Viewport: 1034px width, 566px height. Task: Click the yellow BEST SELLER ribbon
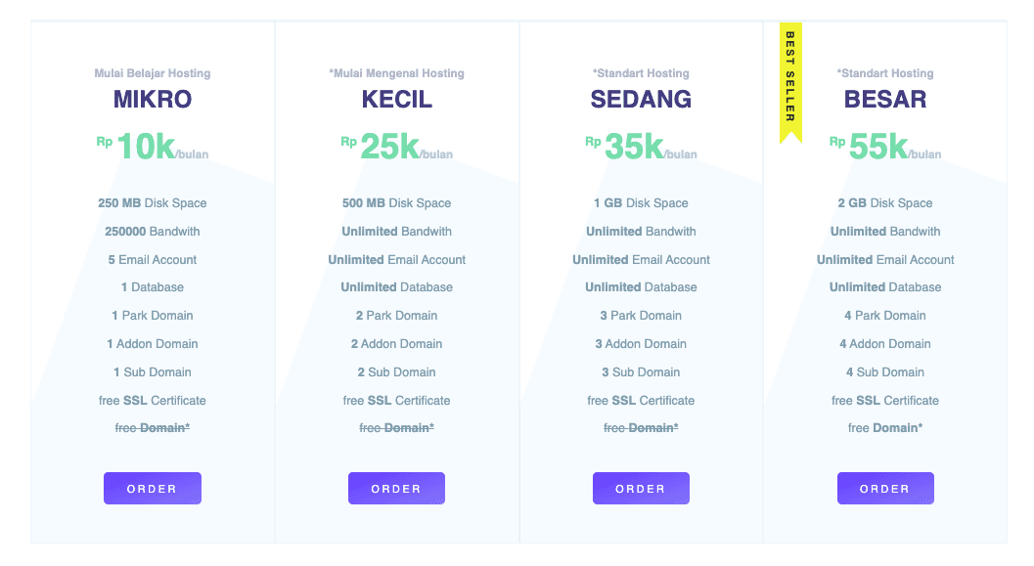coord(790,82)
